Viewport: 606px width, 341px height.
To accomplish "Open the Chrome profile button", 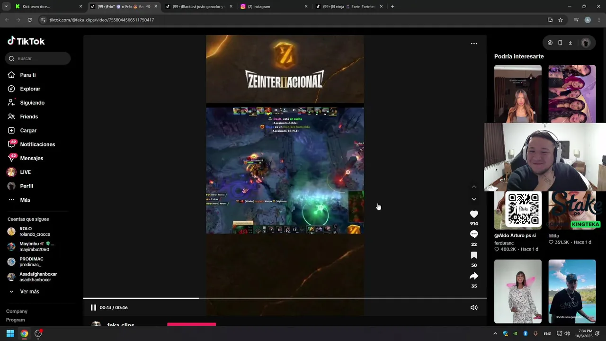I will pyautogui.click(x=588, y=20).
